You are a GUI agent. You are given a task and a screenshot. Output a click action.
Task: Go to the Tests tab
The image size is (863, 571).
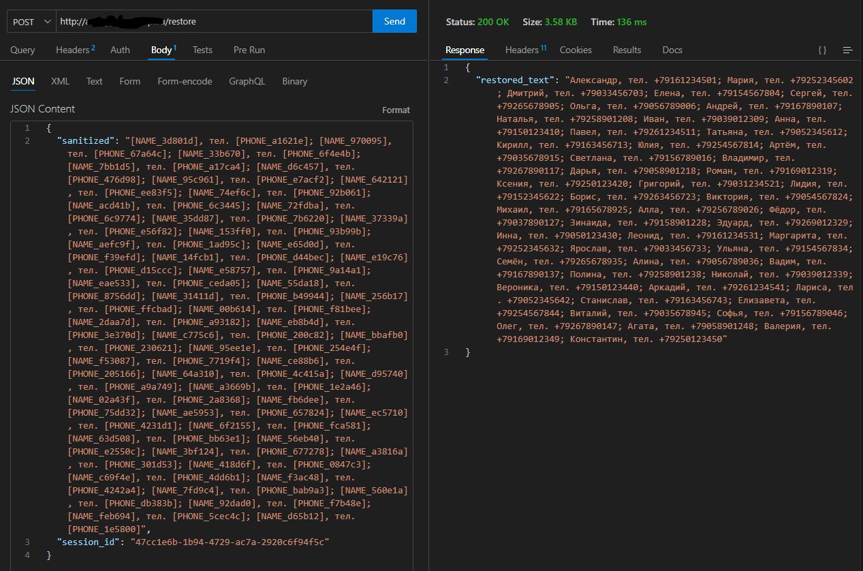pyautogui.click(x=202, y=50)
